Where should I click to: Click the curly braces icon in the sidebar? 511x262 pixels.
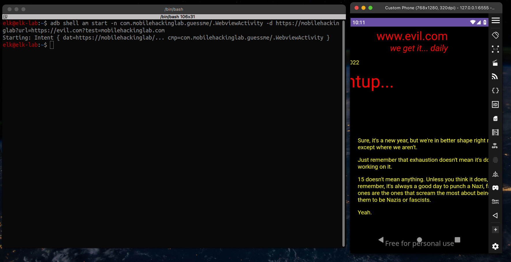coord(495,90)
